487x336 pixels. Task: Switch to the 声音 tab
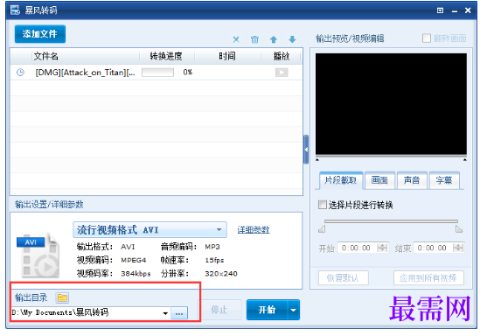[x=412, y=180]
